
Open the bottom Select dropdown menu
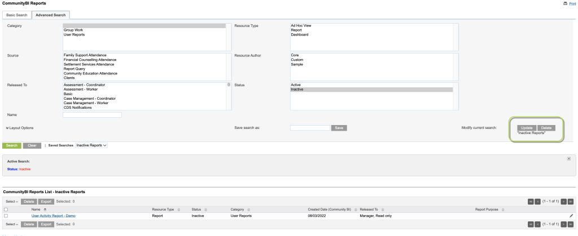click(x=12, y=224)
